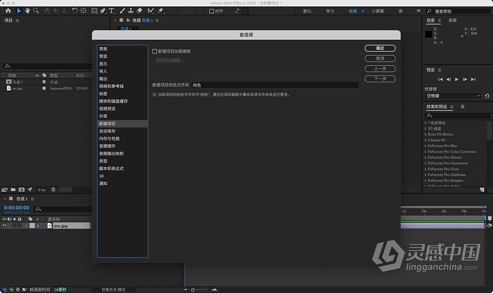Click the Home icon in the toolbar
Screen dimensions: 493x293
8,11
